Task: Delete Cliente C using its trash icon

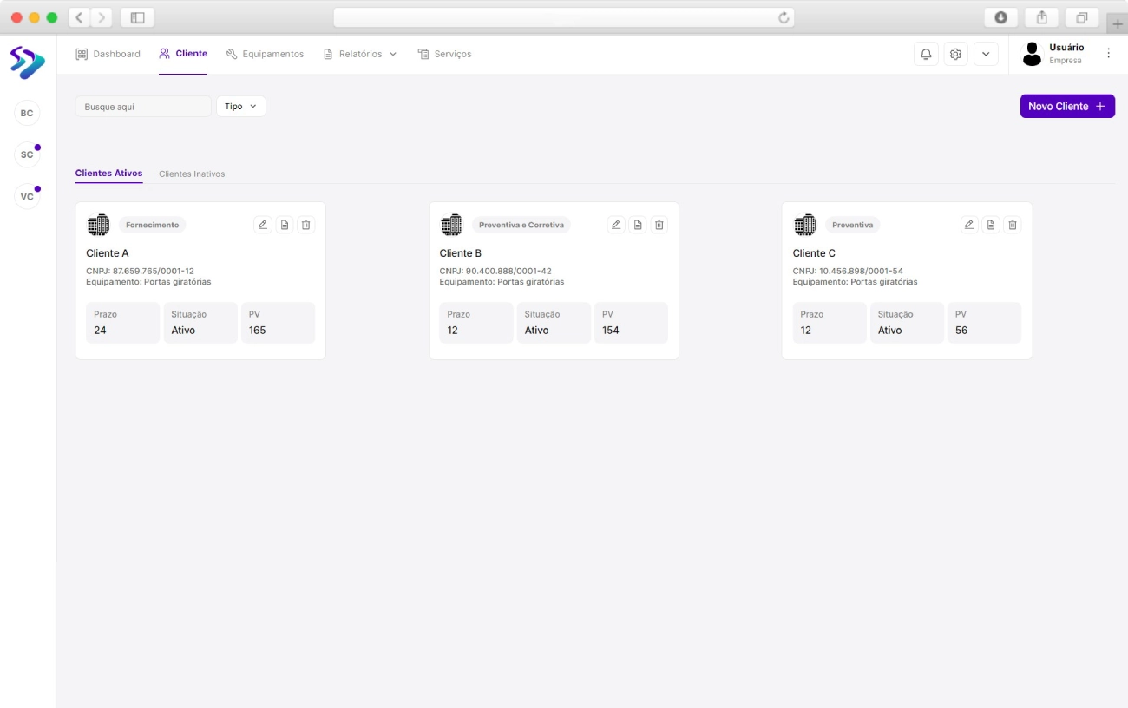Action: tap(1013, 225)
